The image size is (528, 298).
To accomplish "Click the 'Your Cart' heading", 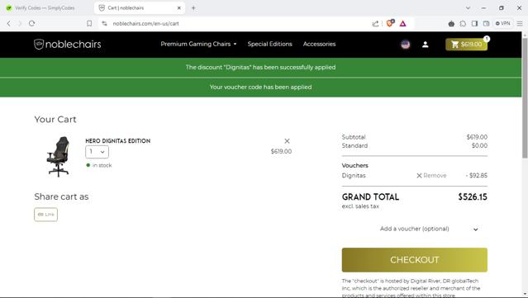I will pos(55,120).
